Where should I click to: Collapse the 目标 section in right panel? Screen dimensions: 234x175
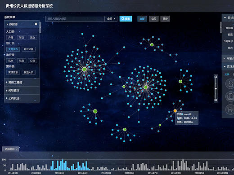[228, 17]
